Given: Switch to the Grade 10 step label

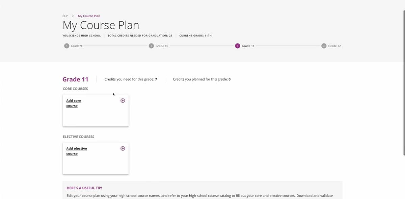Looking at the screenshot, I should [x=162, y=46].
